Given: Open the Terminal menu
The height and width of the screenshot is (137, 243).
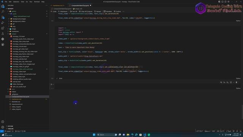Looking at the screenshot, I should [x=37, y=2].
